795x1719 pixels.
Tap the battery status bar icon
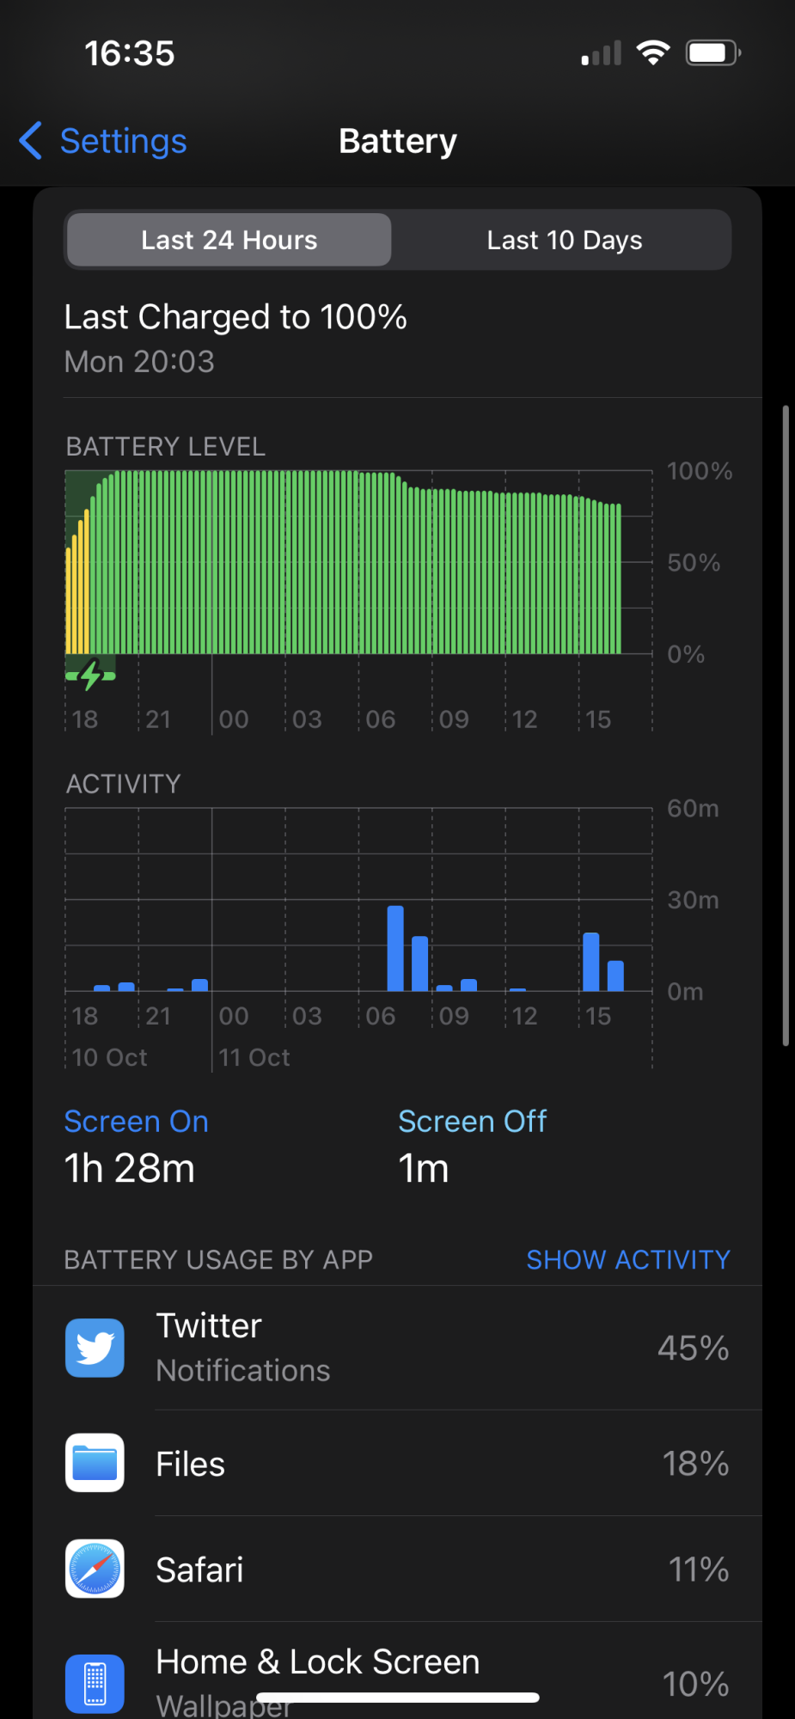coord(713,53)
